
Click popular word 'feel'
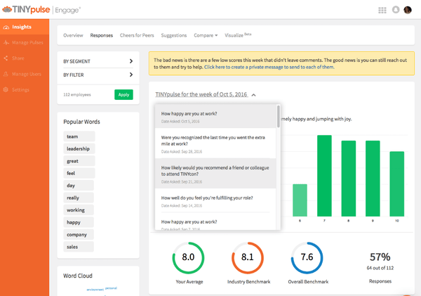click(79, 173)
